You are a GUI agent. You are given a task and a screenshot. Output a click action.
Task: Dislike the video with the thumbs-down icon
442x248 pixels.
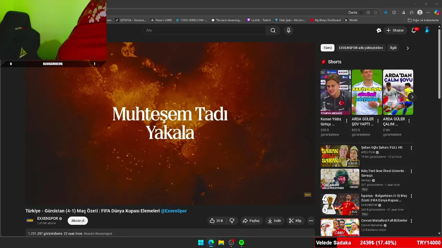coord(232,221)
